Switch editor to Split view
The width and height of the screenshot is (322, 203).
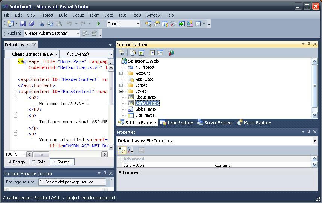[39, 162]
